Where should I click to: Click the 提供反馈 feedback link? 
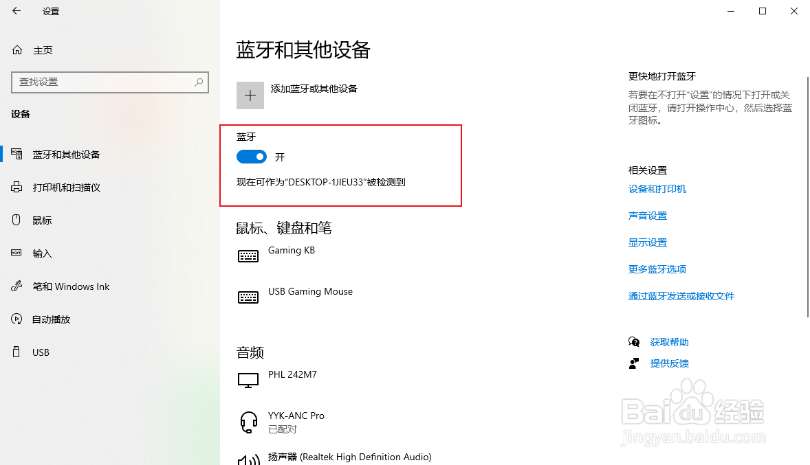(x=669, y=363)
